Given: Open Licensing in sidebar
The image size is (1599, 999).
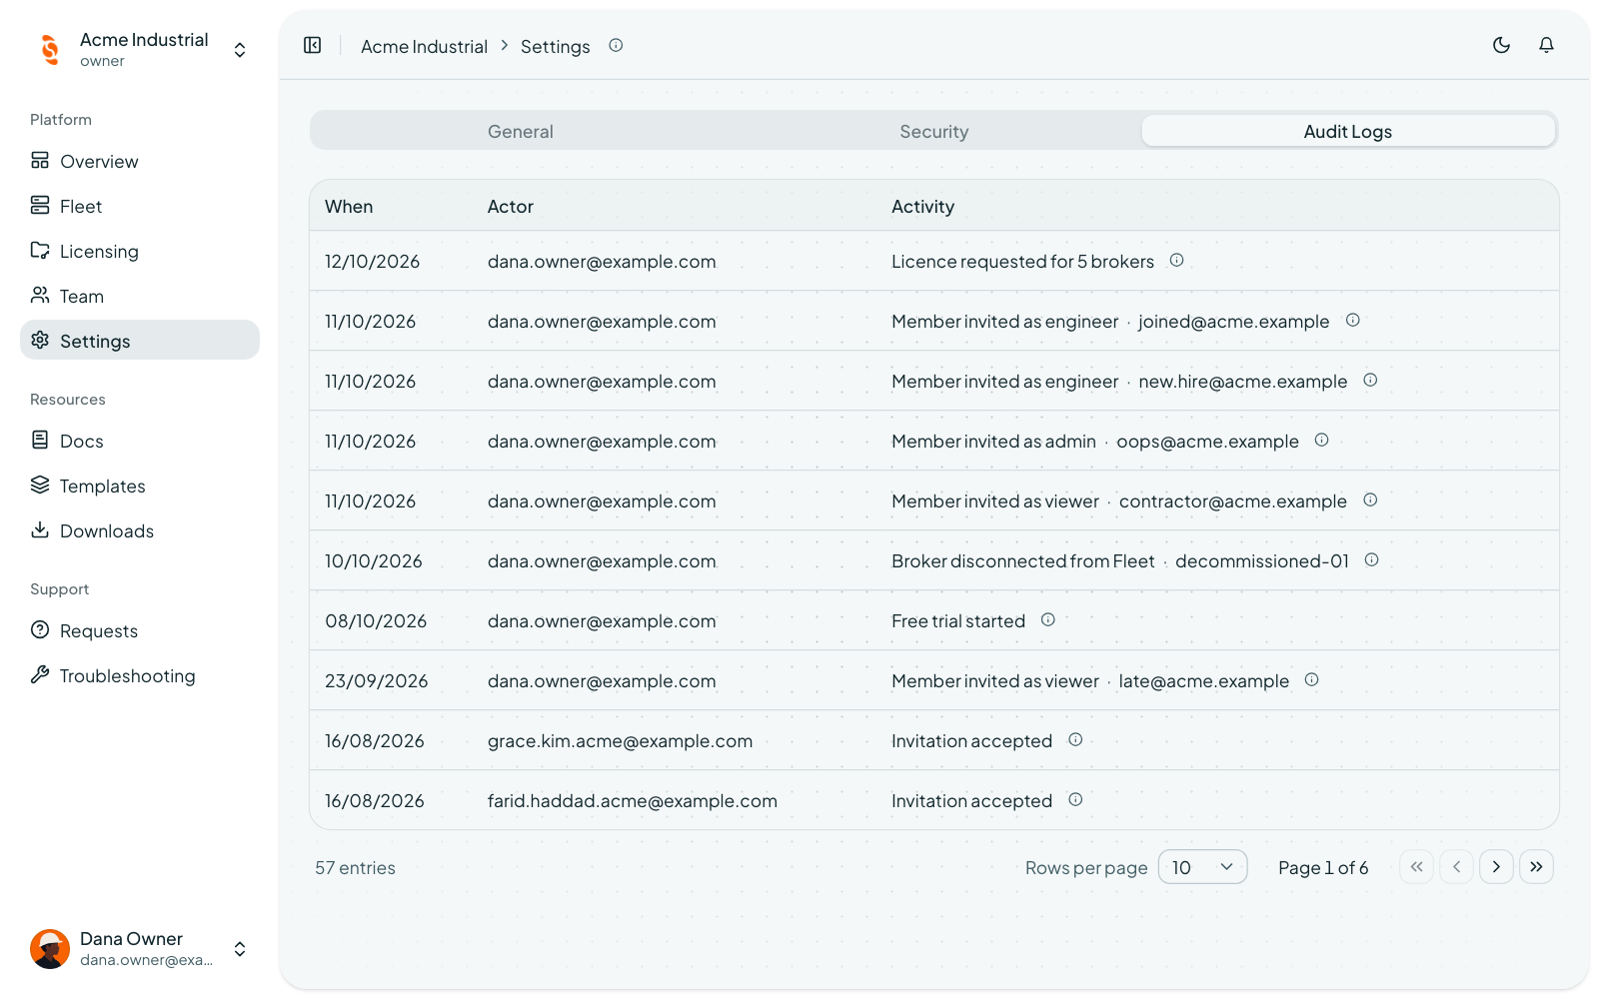Looking at the screenshot, I should (140, 251).
